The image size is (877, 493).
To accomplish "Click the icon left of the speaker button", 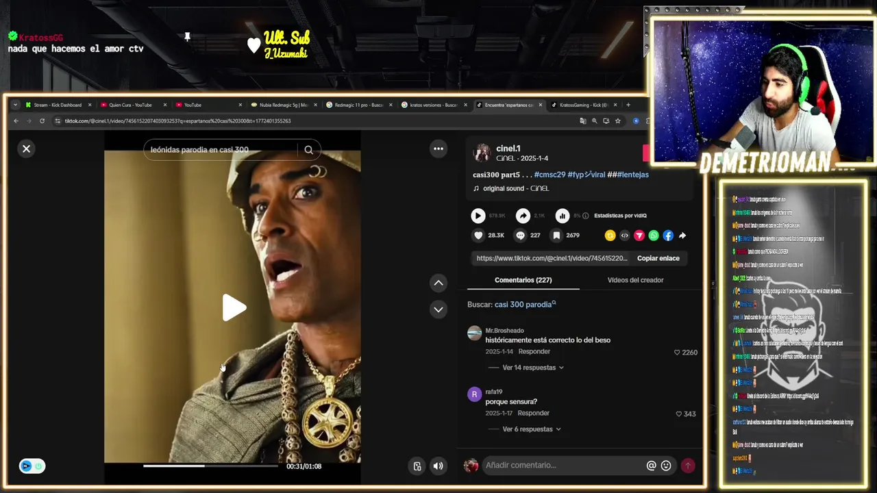I will tap(417, 466).
